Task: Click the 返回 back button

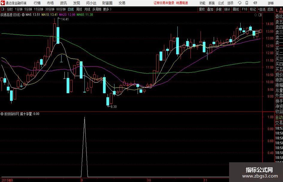Action: tap(270, 9)
